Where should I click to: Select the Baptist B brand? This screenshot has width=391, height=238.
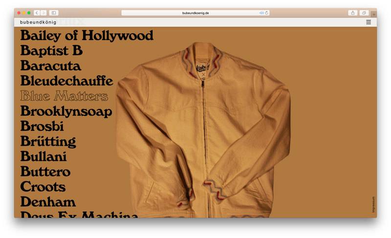point(51,51)
